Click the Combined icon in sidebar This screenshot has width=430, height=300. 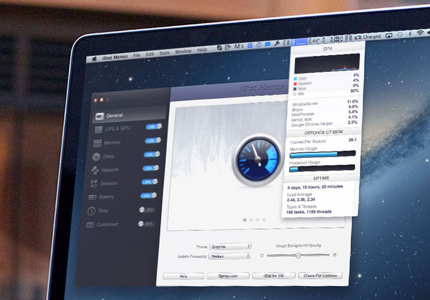point(90,225)
